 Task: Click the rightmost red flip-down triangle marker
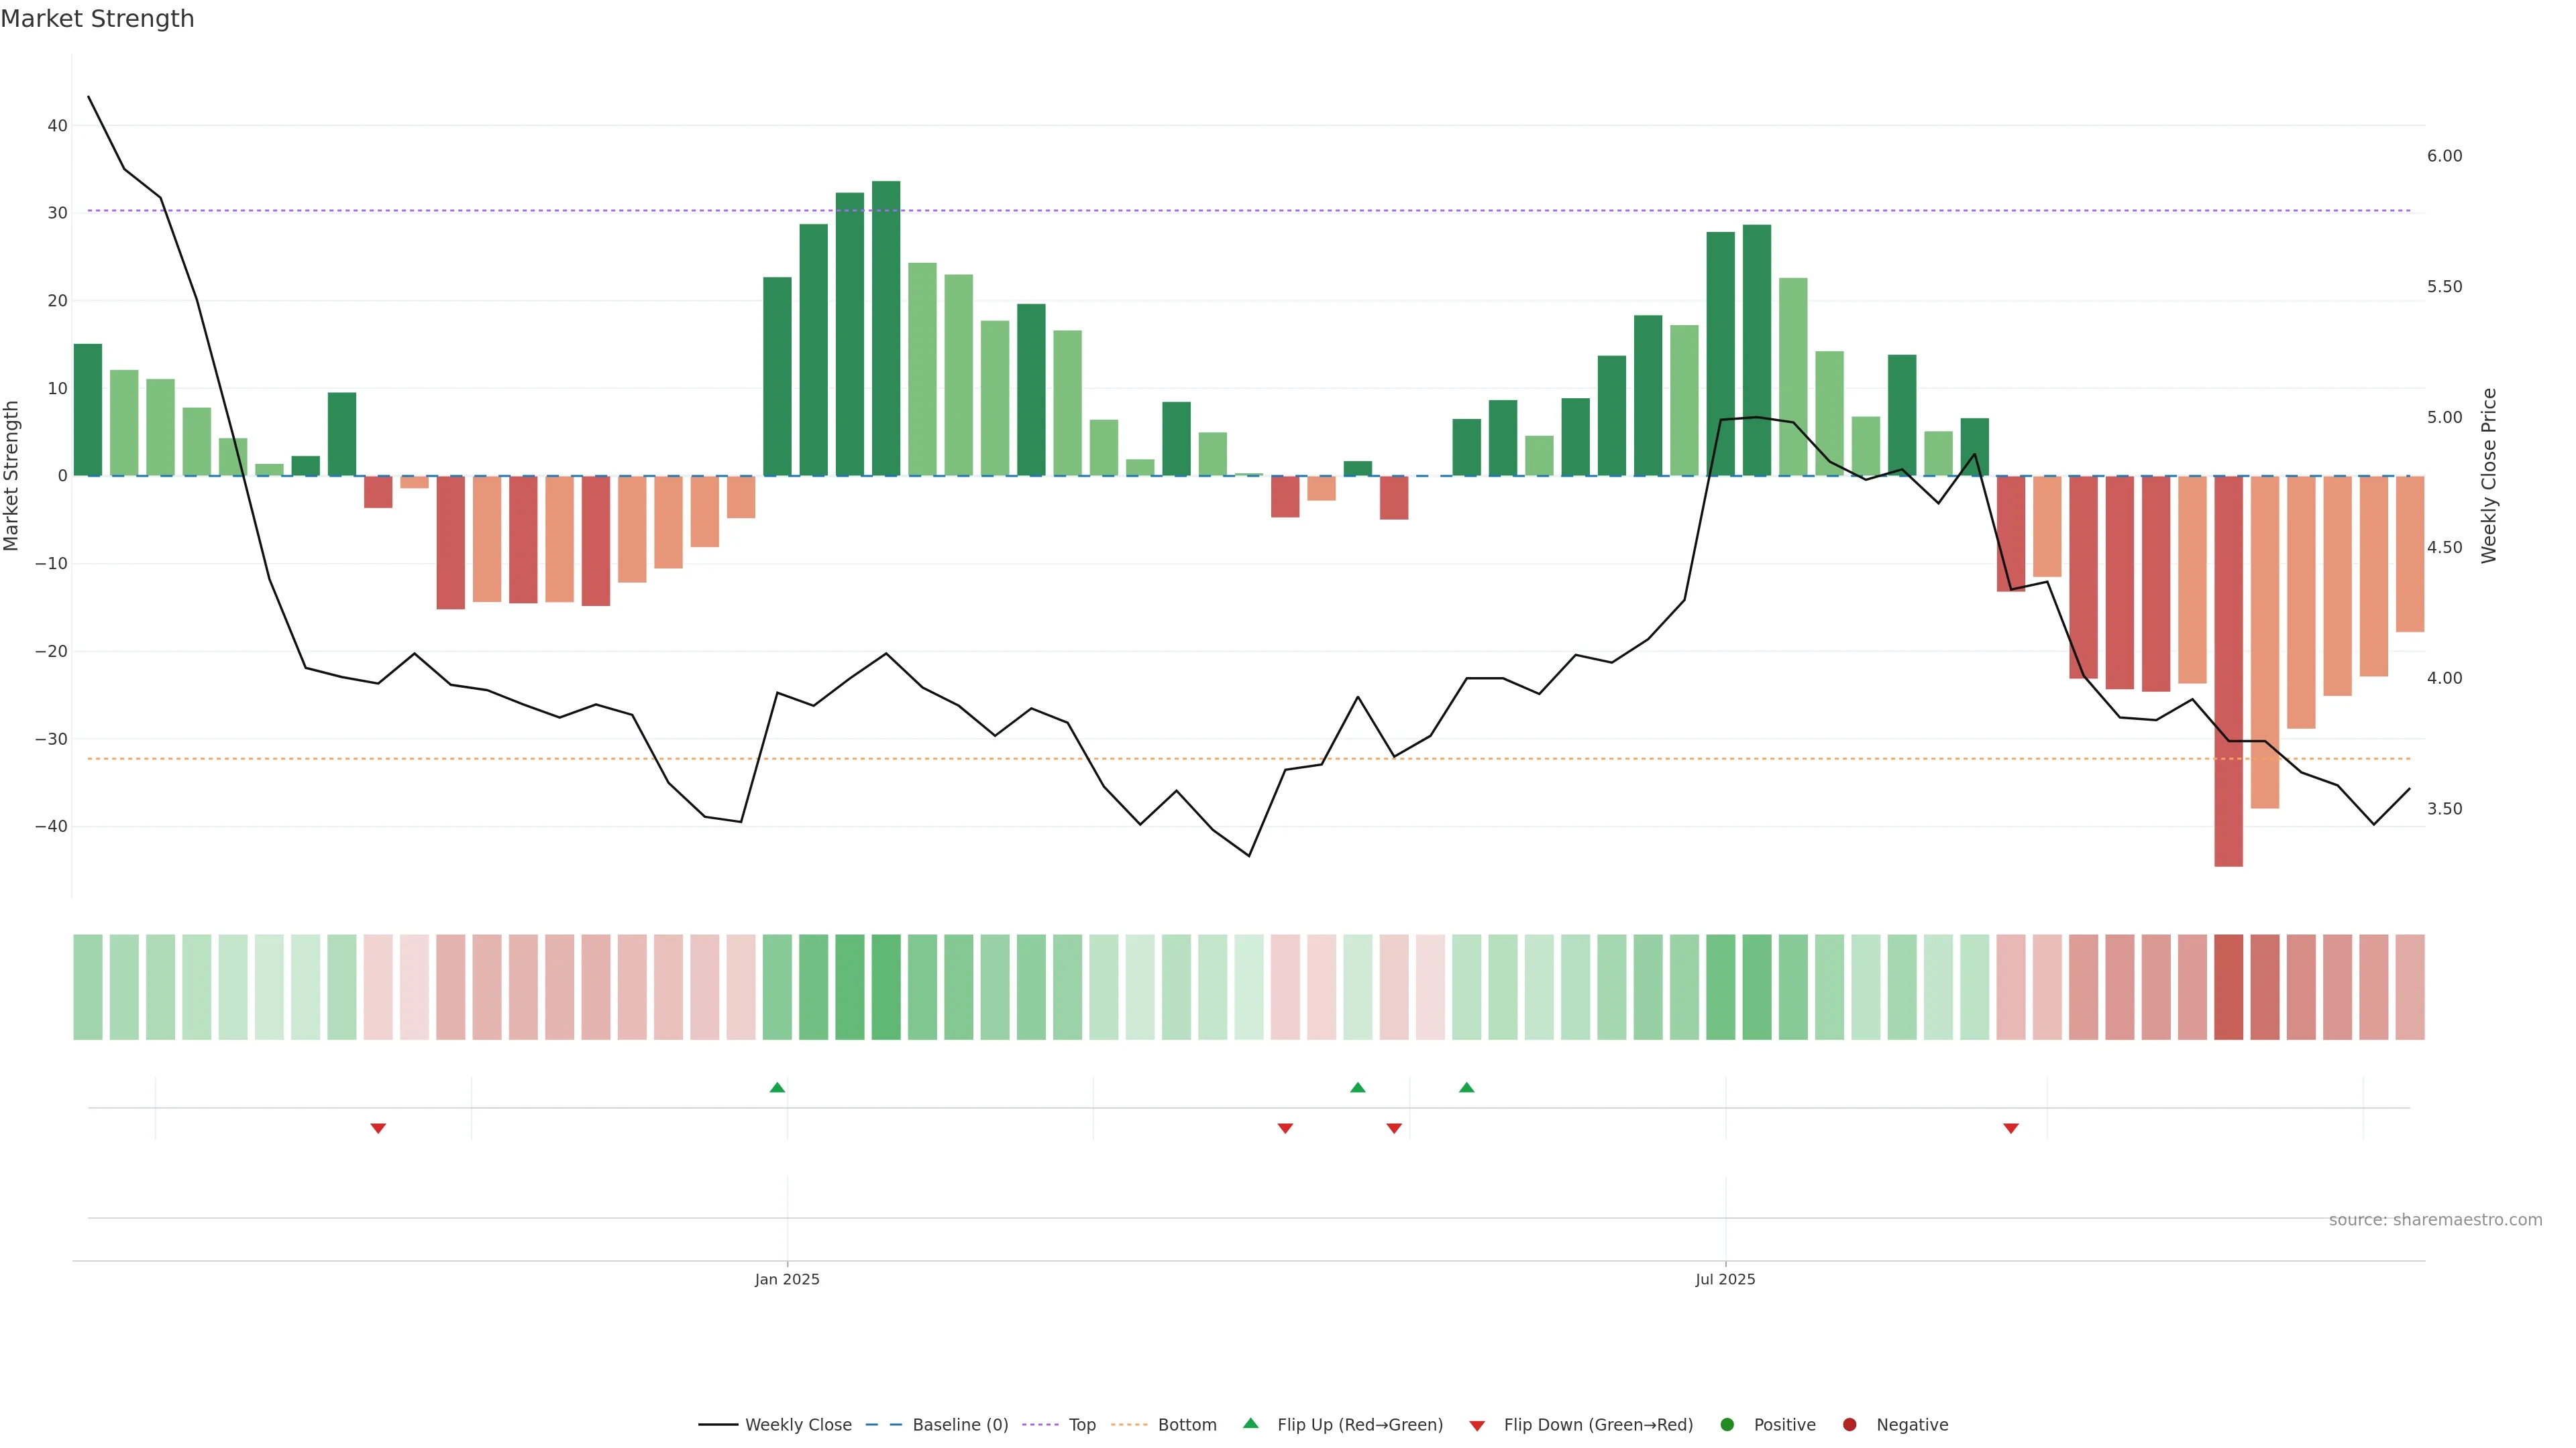pos(2011,1128)
